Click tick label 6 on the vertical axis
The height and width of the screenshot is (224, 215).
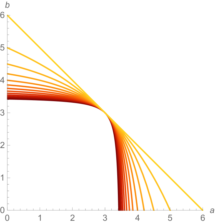(2, 15)
